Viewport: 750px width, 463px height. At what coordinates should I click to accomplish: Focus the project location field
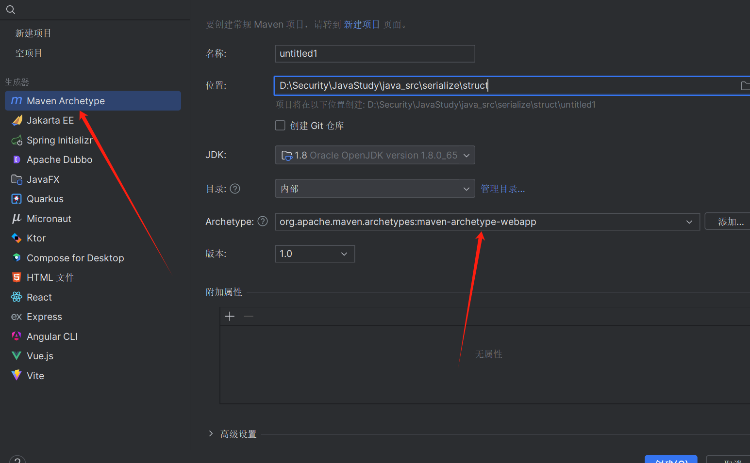pos(512,86)
